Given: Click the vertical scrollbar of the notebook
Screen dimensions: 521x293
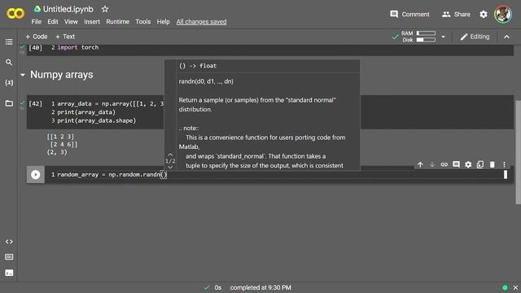Looking at the screenshot, I should point(518,152).
